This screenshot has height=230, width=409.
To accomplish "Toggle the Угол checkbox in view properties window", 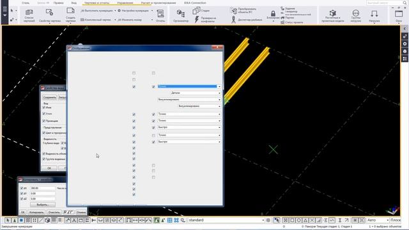I will [x=44, y=114].
